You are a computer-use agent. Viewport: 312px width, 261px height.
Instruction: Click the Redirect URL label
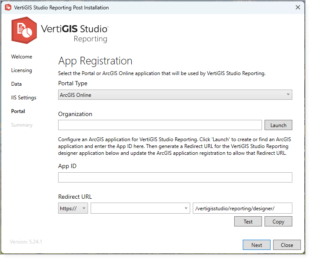(x=75, y=197)
